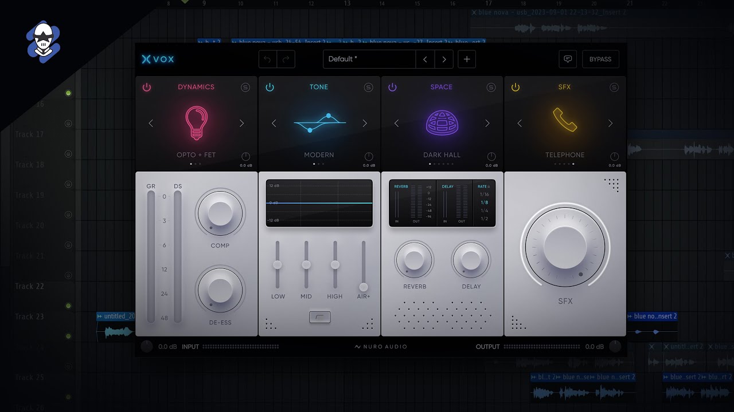Click the large SFX amount knob
The image size is (734, 412).
[565, 247]
